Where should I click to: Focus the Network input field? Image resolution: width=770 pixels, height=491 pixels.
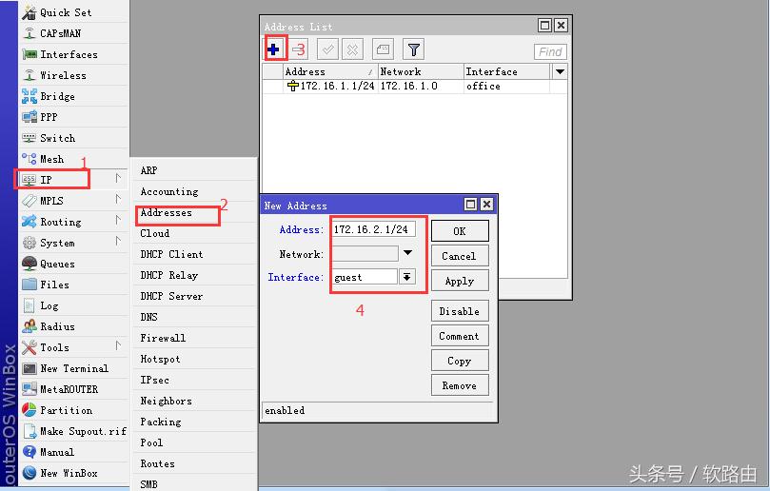(x=365, y=253)
